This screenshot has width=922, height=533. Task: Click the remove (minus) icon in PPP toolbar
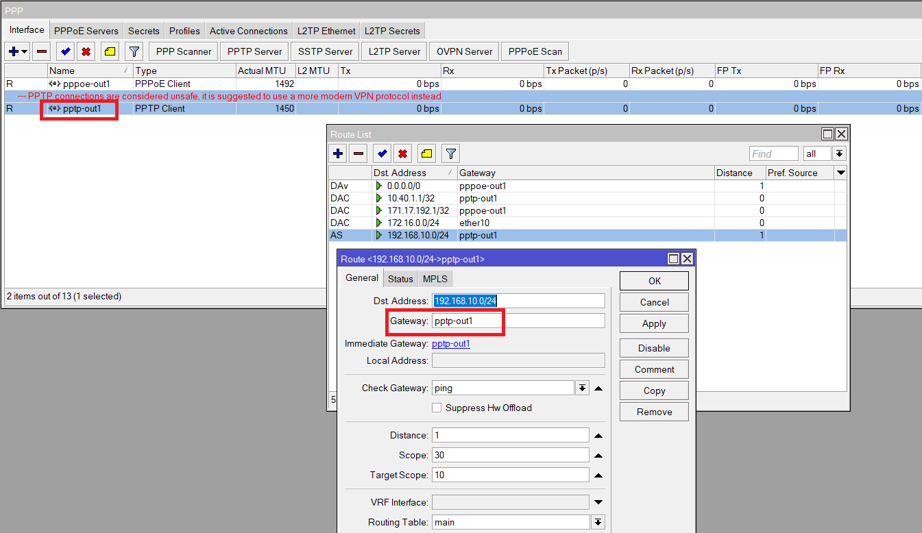click(x=42, y=51)
